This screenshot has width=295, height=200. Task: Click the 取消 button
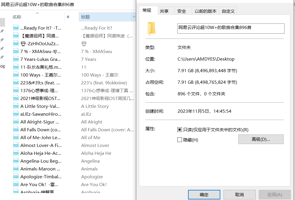(x=239, y=194)
